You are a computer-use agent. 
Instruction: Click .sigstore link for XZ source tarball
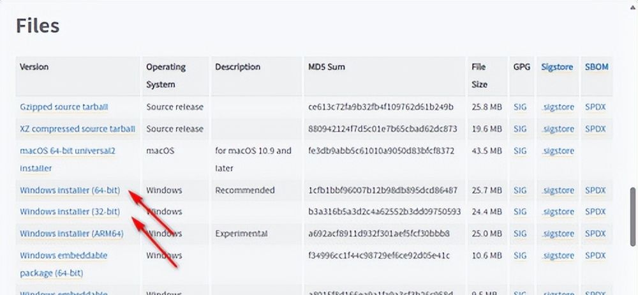point(557,129)
